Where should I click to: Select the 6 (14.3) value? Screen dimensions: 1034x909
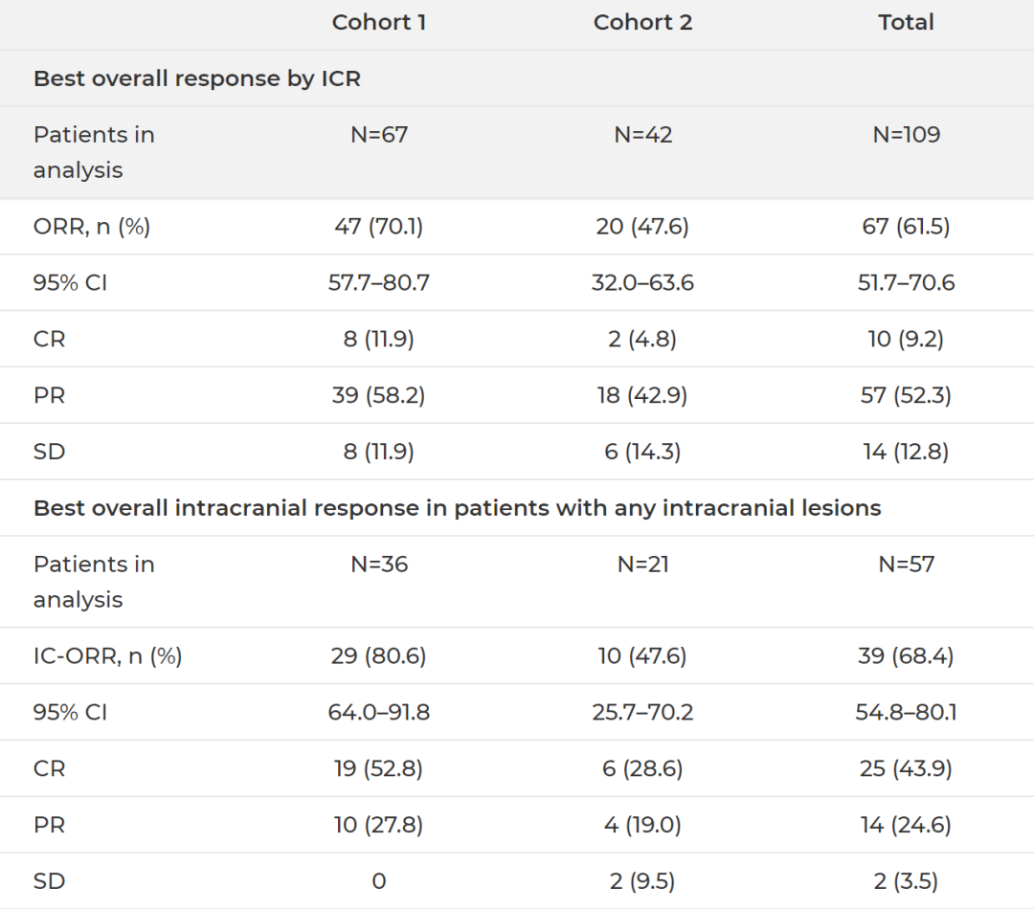642,452
